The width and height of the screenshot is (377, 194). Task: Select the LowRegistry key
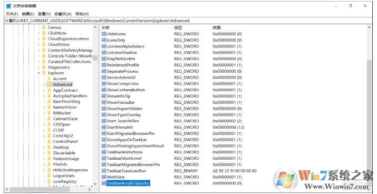65,181
